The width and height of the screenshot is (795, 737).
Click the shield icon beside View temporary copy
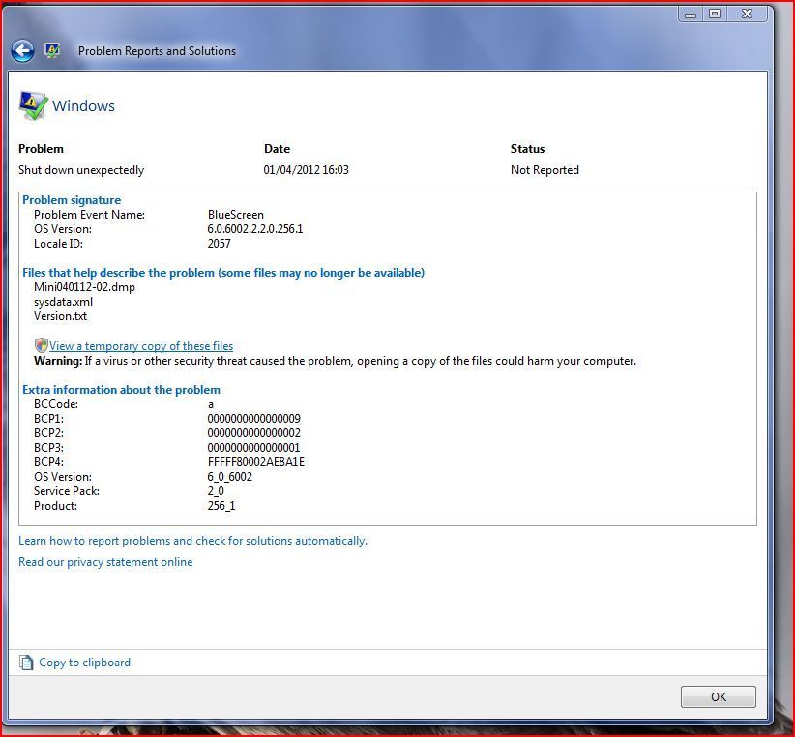tap(41, 345)
